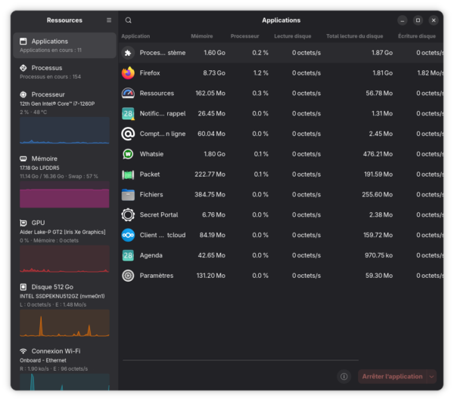Screen dimensions: 454x401
Task: Click the system processes puzzle icon
Action: point(128,53)
